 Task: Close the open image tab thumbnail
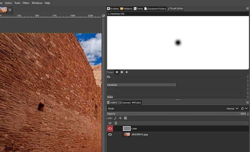pyautogui.click(x=10, y=10)
